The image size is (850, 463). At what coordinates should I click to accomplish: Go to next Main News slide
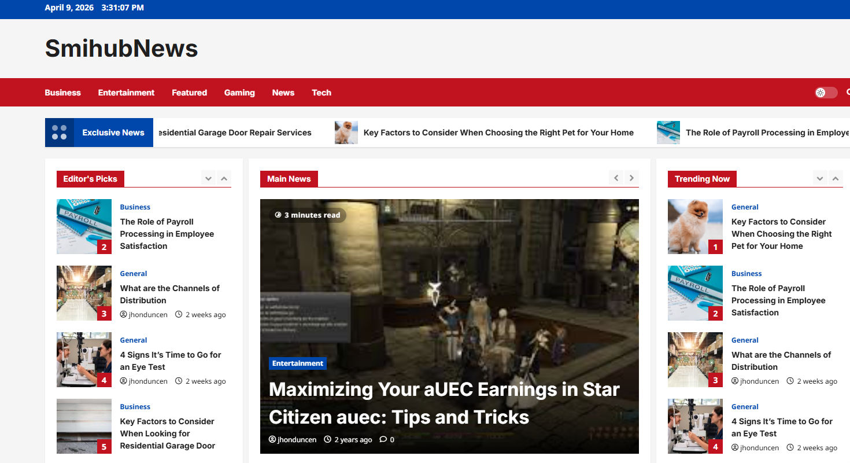(x=631, y=178)
